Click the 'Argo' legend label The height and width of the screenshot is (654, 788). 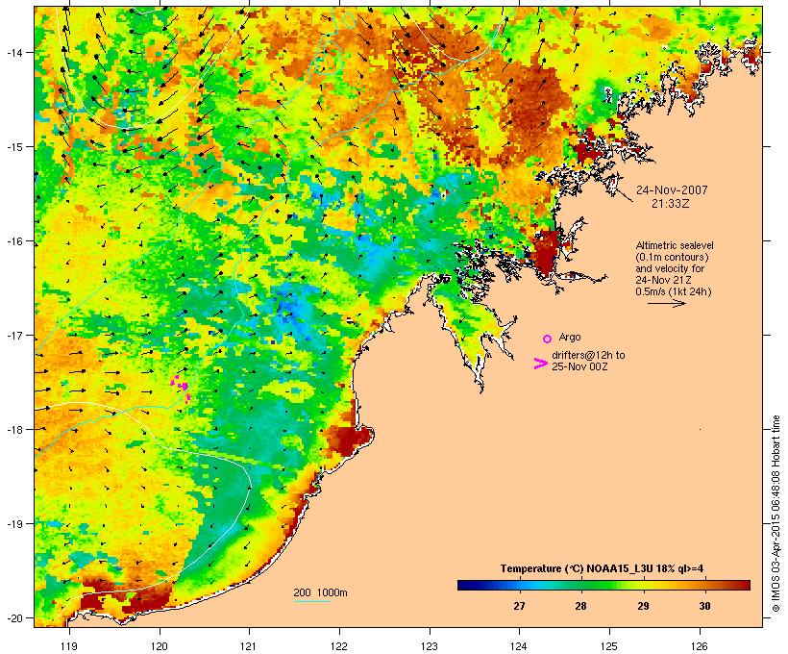(x=570, y=337)
